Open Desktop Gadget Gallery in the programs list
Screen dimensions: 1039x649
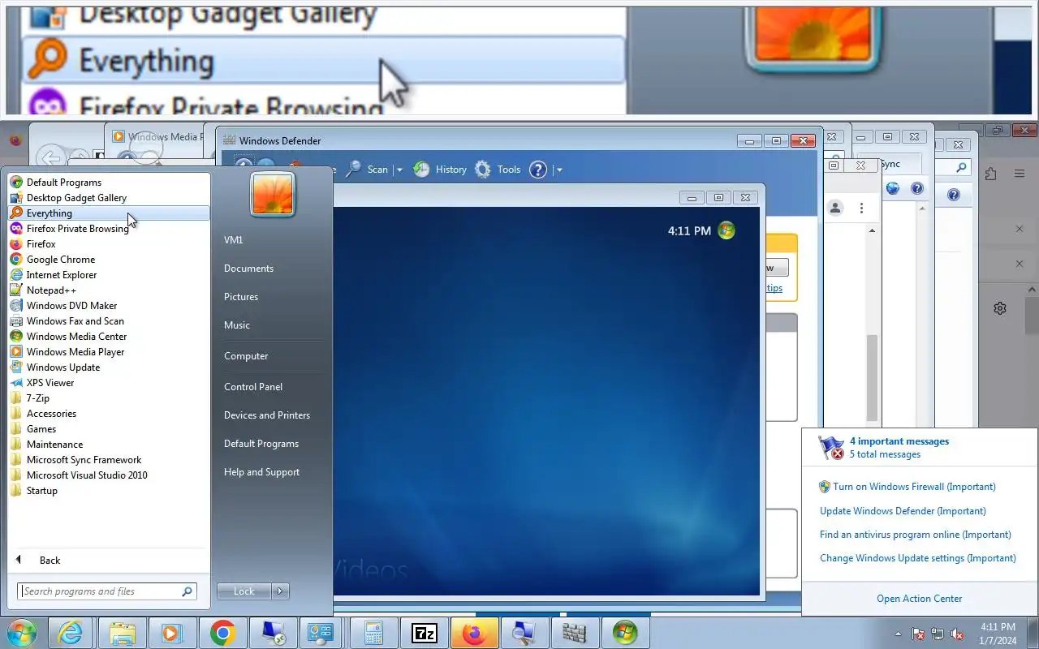(109, 198)
